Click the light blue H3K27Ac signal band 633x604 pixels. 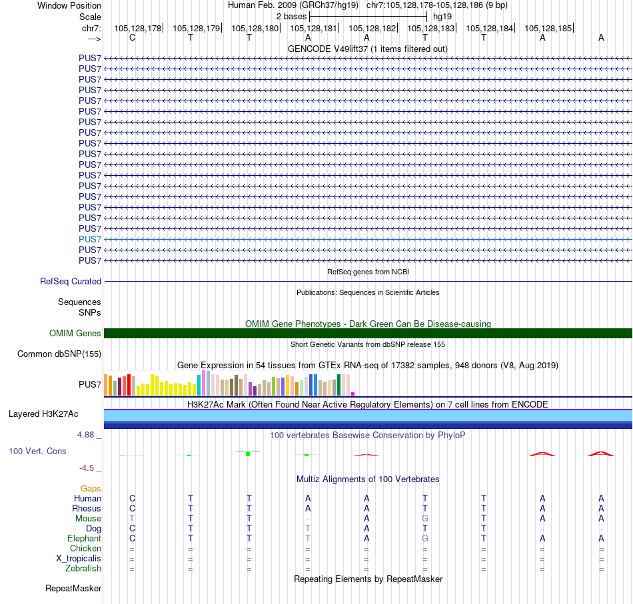tap(368, 416)
